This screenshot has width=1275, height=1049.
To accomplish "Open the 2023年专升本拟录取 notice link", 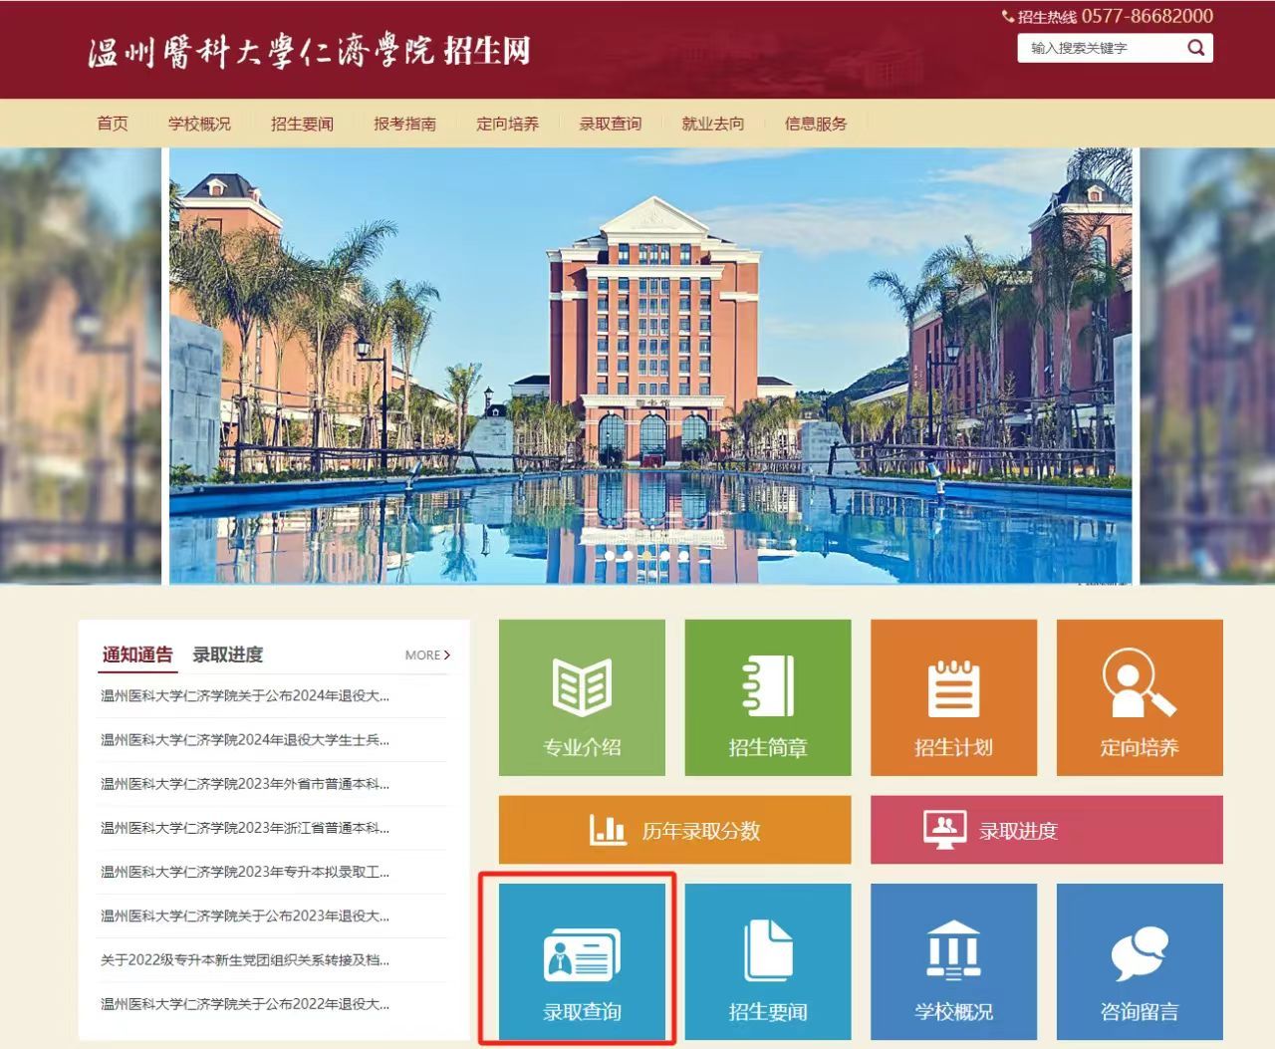I will pyautogui.click(x=245, y=872).
